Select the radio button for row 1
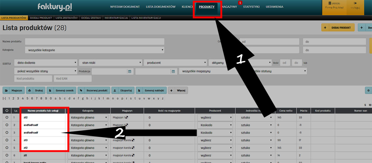Screen dimensions: 372x163 point(7,117)
